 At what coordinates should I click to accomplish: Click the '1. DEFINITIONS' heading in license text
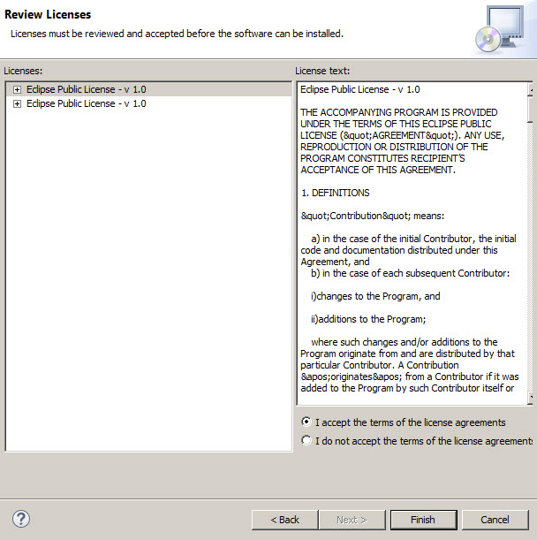(x=335, y=193)
